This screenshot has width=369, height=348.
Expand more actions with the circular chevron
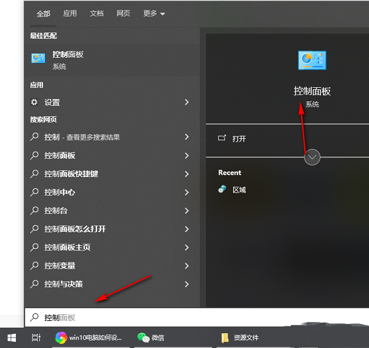312,157
